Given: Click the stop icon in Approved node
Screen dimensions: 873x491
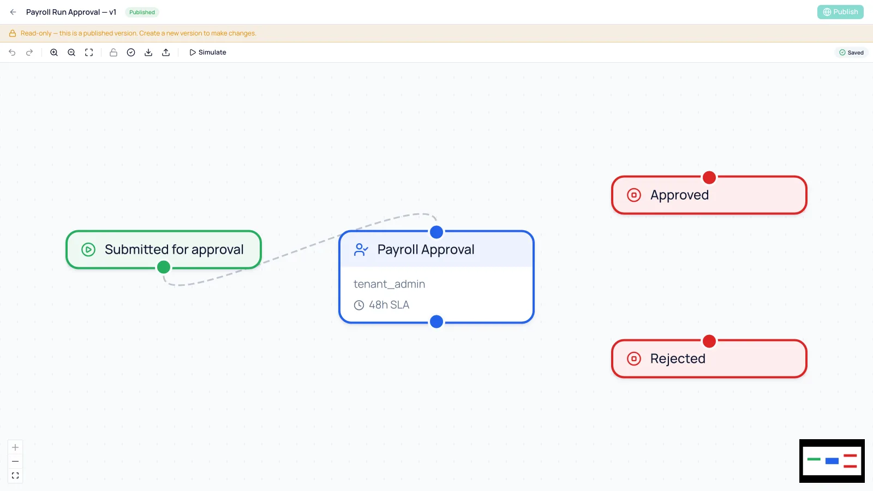Looking at the screenshot, I should [634, 195].
